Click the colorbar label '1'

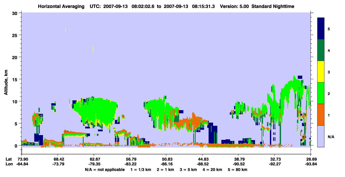[x=329, y=115]
